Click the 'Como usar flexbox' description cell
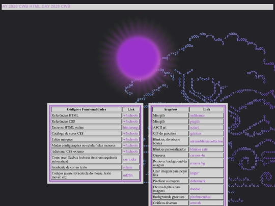This screenshot has height=206, width=275. 86,159
